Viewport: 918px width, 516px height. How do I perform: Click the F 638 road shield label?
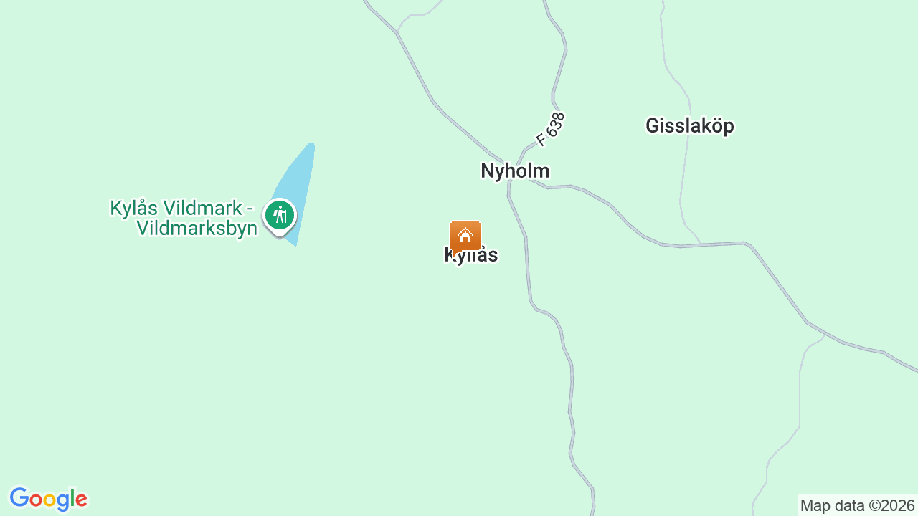(x=551, y=129)
